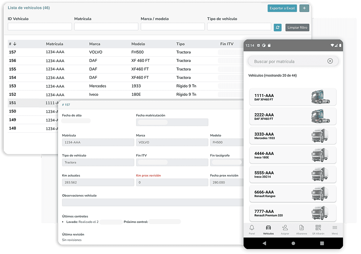Click the refresh filter icon button
Viewport: 361px width, 254px height.
click(278, 27)
